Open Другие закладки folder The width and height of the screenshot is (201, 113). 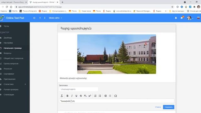point(177,11)
